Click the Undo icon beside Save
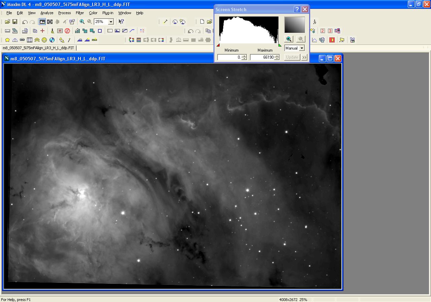This screenshot has width=431, height=302. 25,22
